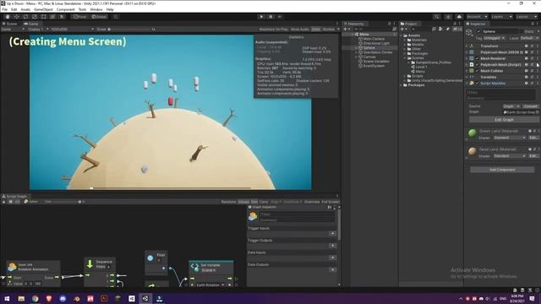
Task: Click the collab sun icon in toolbar
Action: pyautogui.click(x=448, y=17)
